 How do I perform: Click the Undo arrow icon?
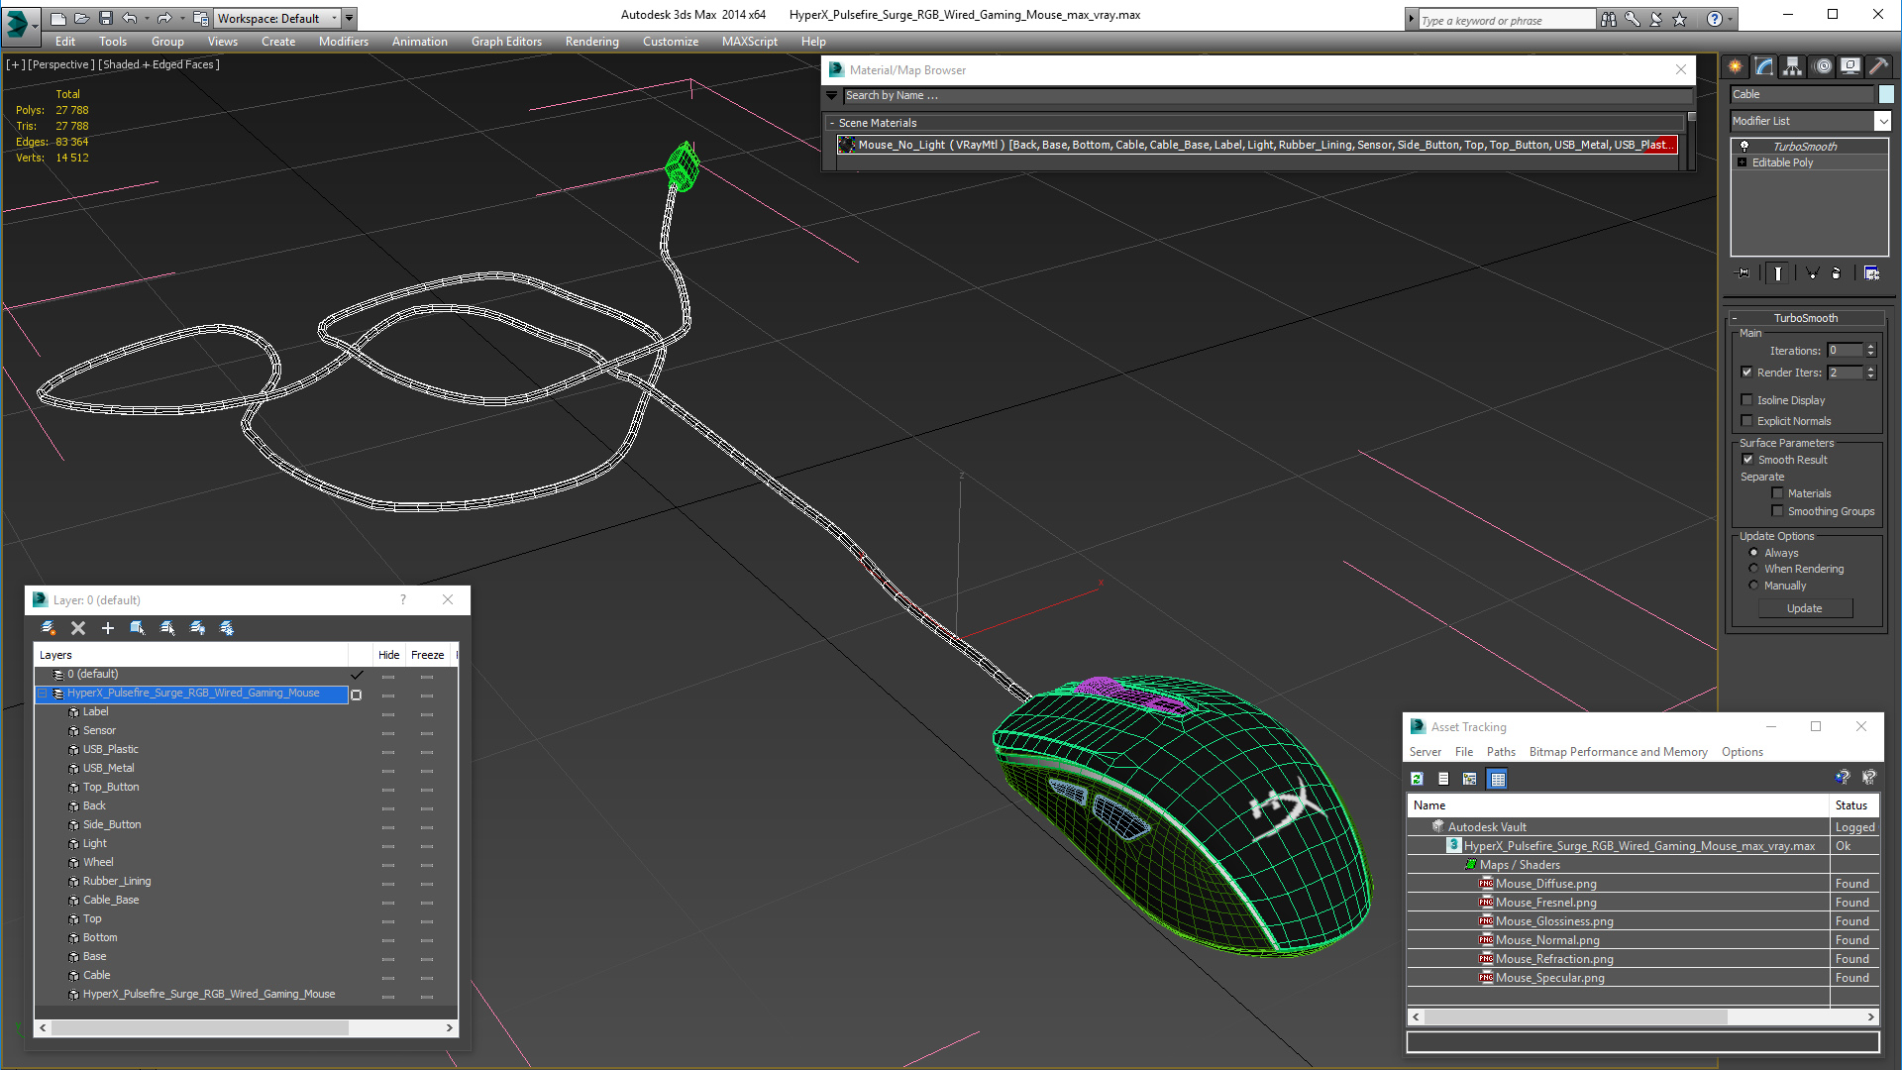[x=130, y=18]
